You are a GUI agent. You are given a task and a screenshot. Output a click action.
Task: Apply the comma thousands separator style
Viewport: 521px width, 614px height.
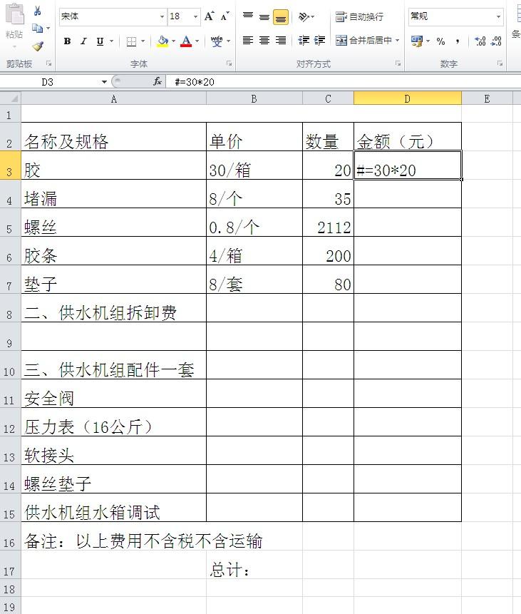click(x=457, y=41)
